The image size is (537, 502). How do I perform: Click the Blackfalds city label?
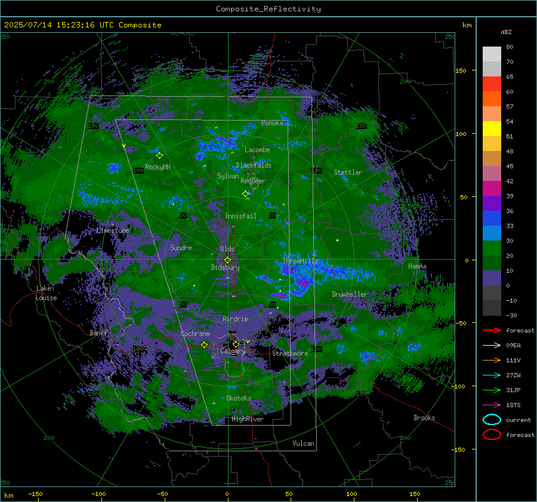[254, 165]
